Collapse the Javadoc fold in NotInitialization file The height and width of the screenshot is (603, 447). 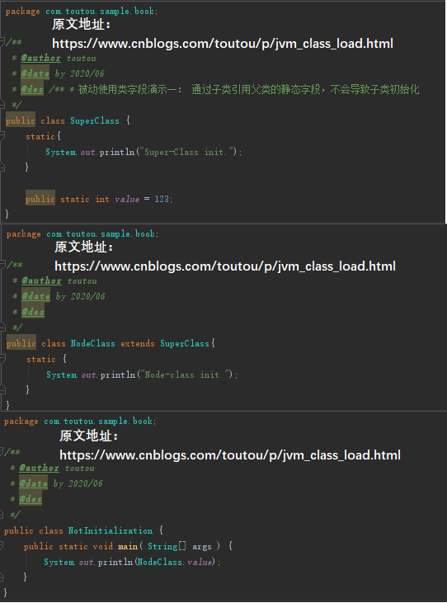pos(2,451)
